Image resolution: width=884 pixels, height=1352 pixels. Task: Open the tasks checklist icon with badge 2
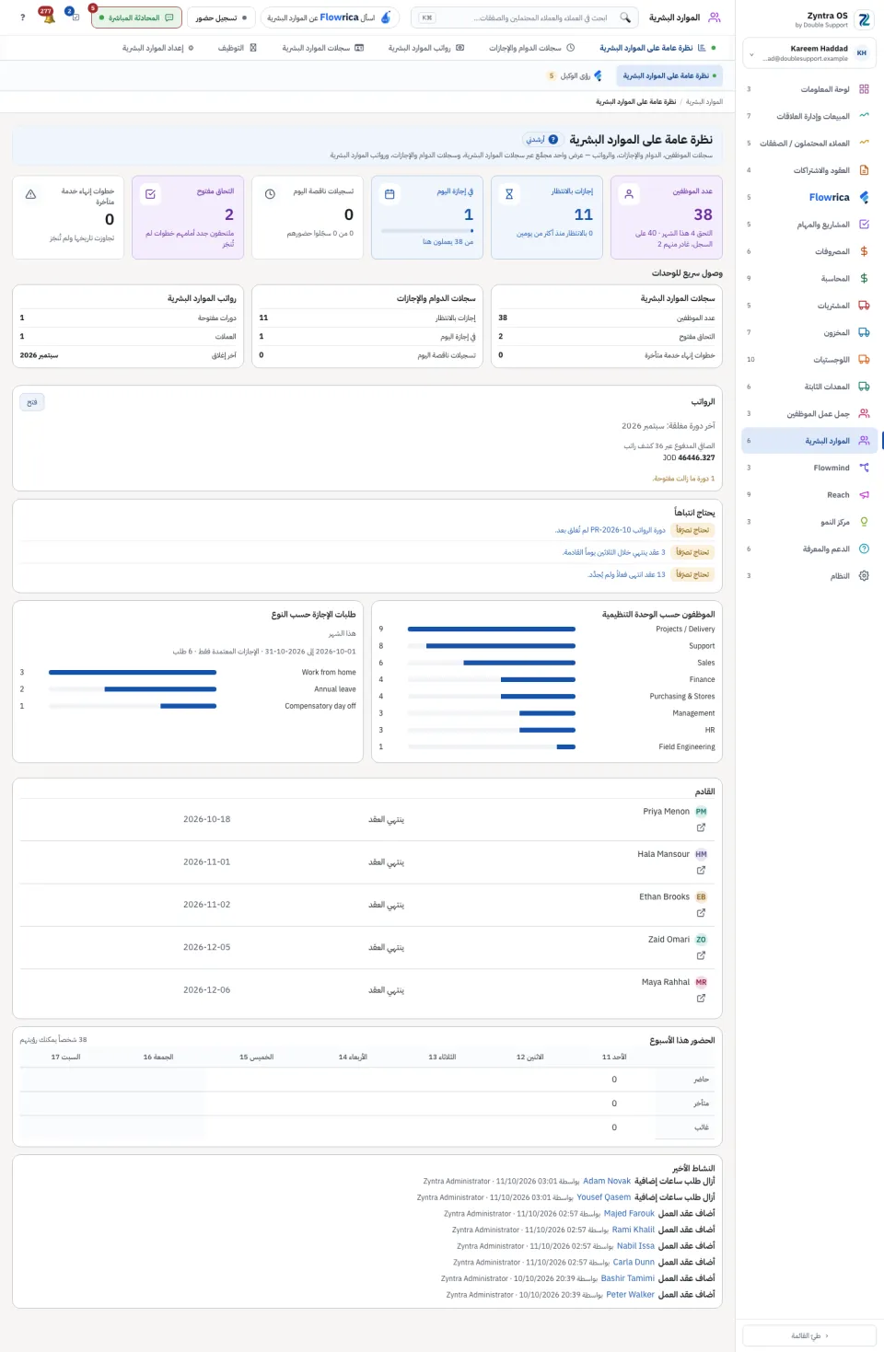click(x=75, y=17)
